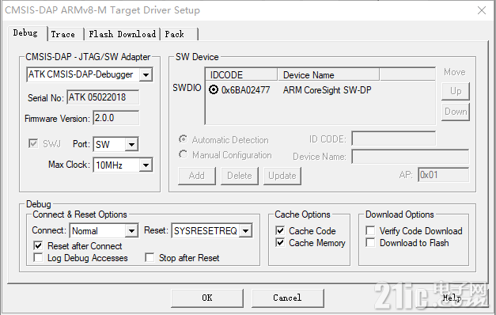Screen dimensions: 496x315
Task: Close the Target Driver Setup dialog
Action: tap(482, 10)
